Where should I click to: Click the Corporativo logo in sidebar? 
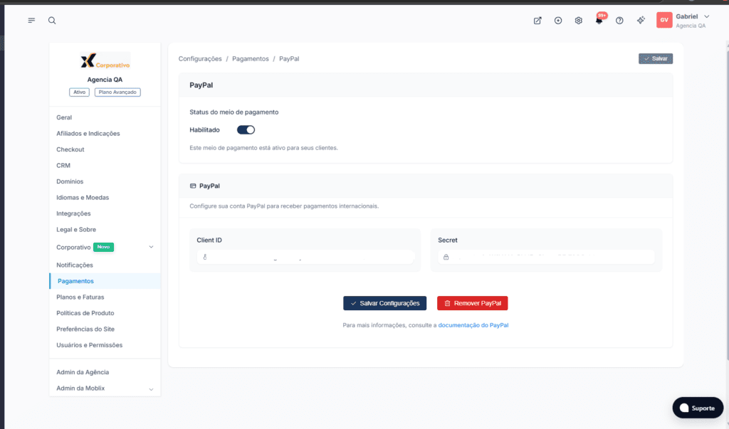click(x=105, y=61)
